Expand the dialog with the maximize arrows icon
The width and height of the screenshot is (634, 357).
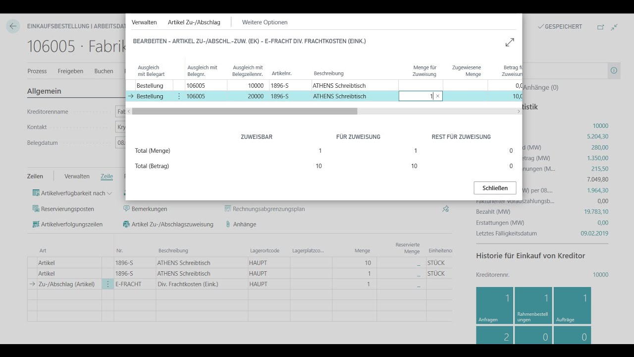pos(510,43)
